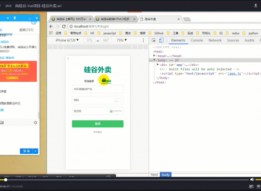The height and width of the screenshot is (191, 261).
Task: Switch to the second HTML5 browser tab
Action: [x=116, y=19]
